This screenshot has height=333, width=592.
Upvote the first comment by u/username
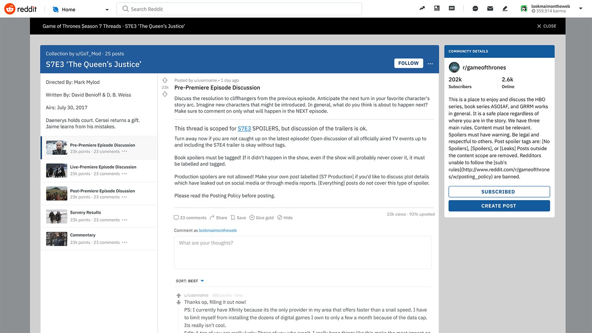[179, 295]
